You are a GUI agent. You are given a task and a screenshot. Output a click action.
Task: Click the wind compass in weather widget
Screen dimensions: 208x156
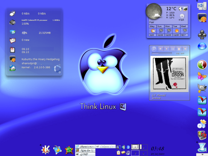182,16
